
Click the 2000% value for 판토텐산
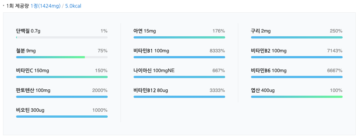coord(100,90)
